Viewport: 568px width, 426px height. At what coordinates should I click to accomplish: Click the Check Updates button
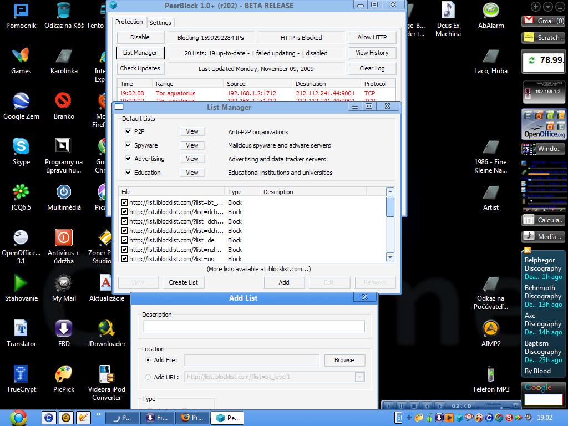coord(140,68)
